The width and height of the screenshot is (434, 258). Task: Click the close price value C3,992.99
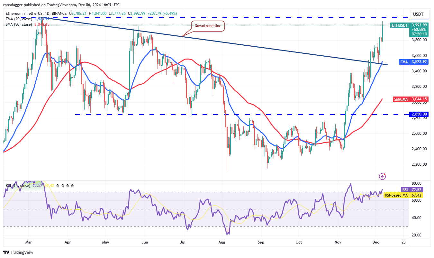pyautogui.click(x=137, y=14)
